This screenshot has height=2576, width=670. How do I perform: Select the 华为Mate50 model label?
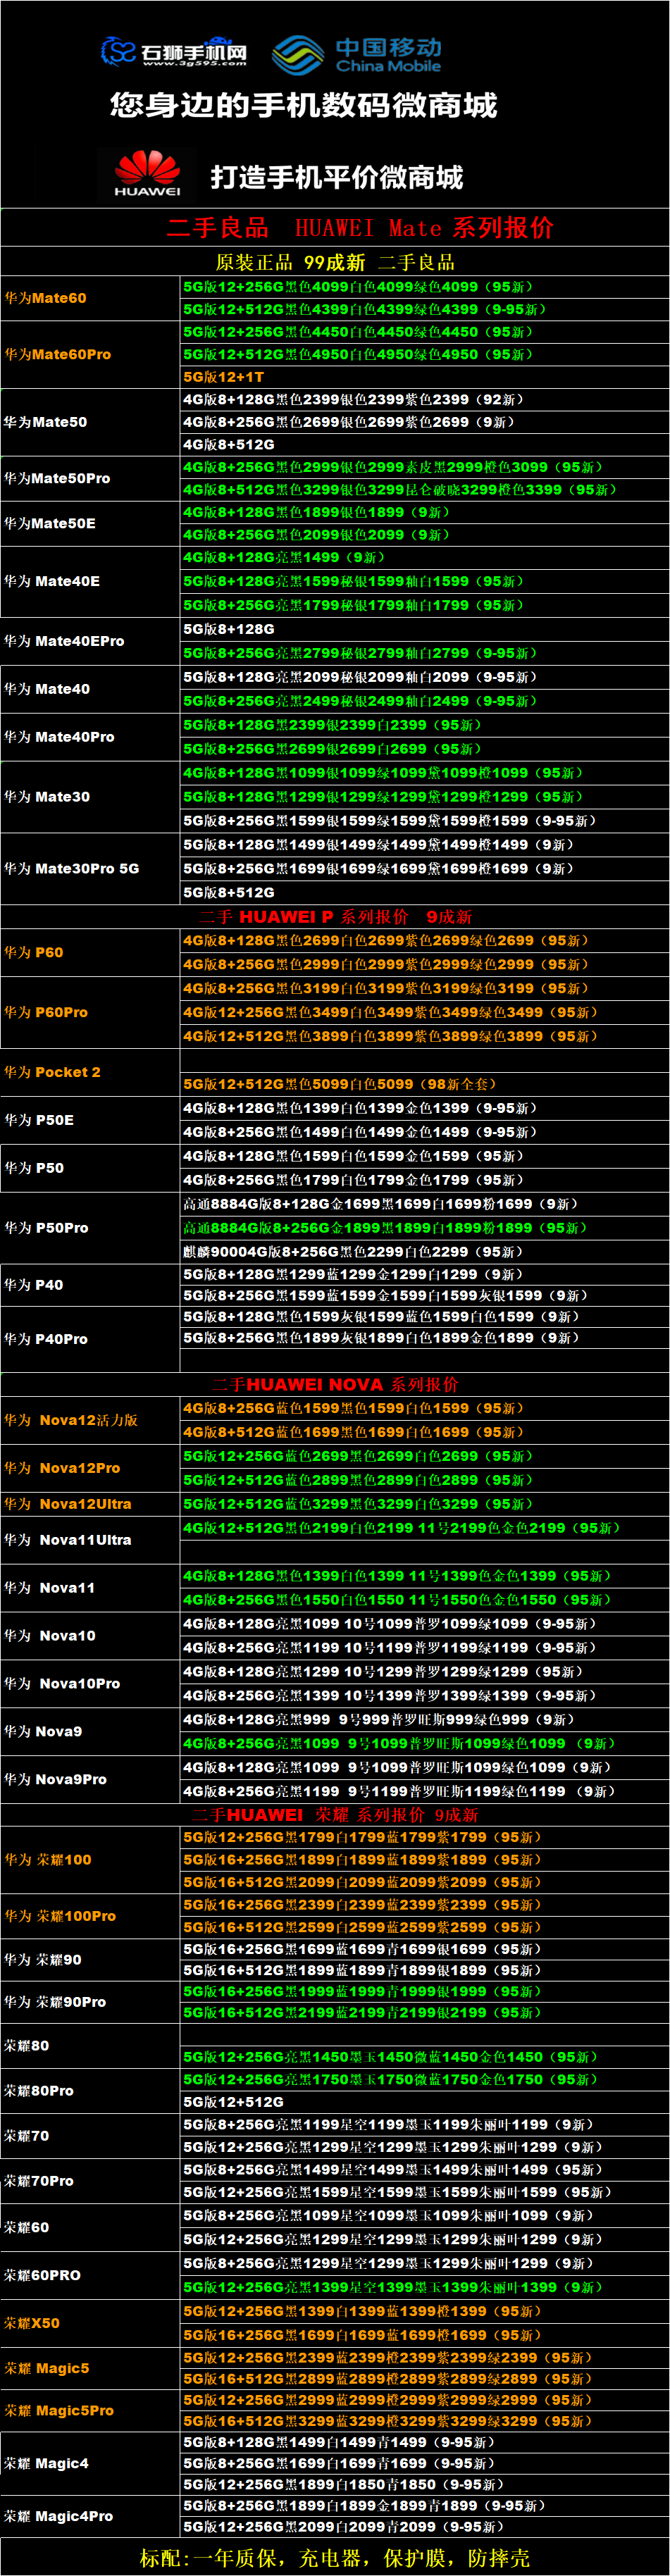(45, 422)
